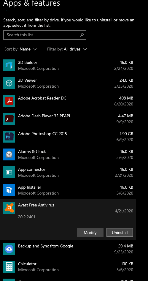Image resolution: width=148 pixels, height=281 pixels.
Task: Click the 4.47 MB size value
Action: click(126, 116)
